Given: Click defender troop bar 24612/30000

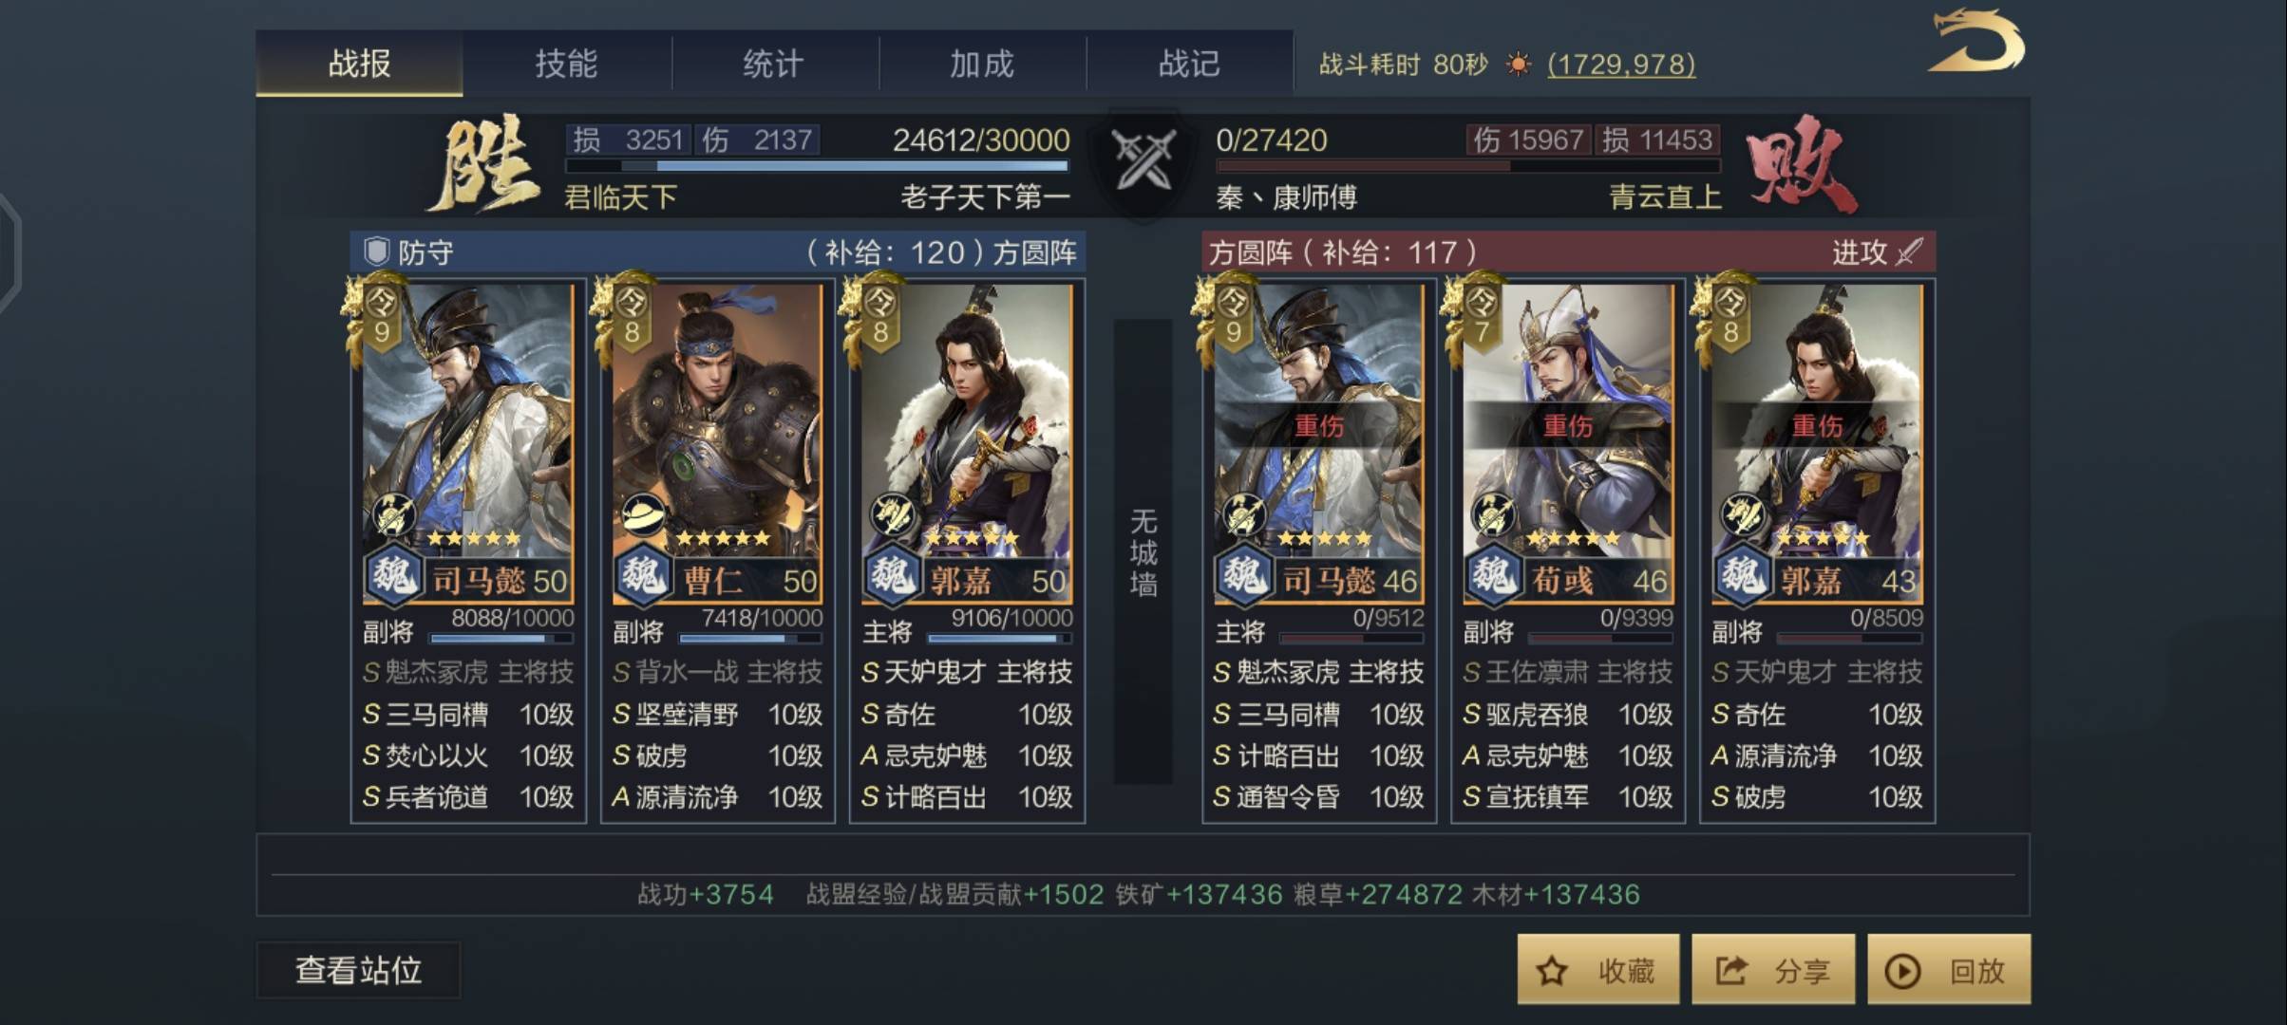Looking at the screenshot, I should tap(817, 165).
